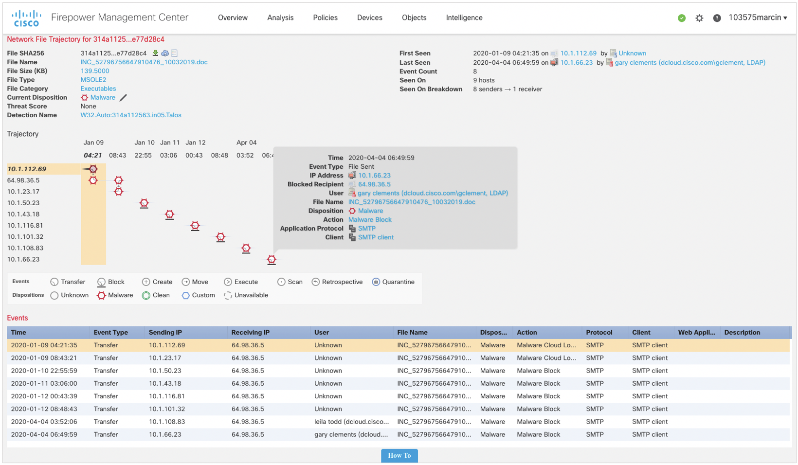Click file size link 139.5000
Image resolution: width=798 pixels, height=465 pixels.
click(x=95, y=71)
